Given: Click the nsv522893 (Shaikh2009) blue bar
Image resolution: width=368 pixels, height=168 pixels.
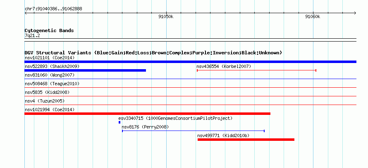Looking at the screenshot, I should (85, 70).
